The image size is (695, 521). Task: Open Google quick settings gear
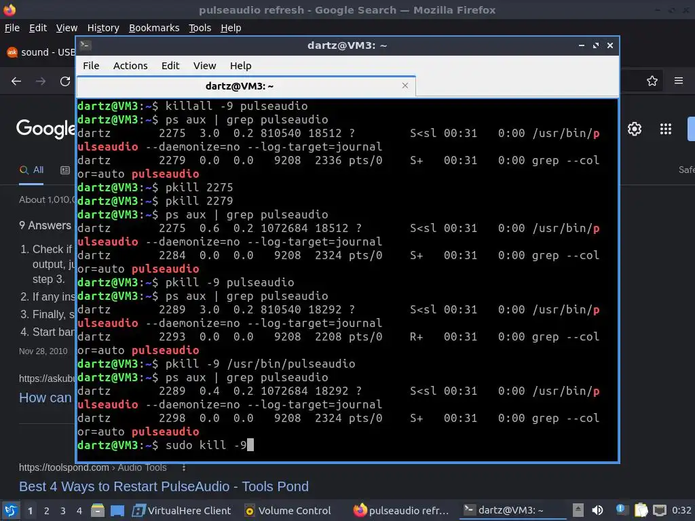(635, 129)
